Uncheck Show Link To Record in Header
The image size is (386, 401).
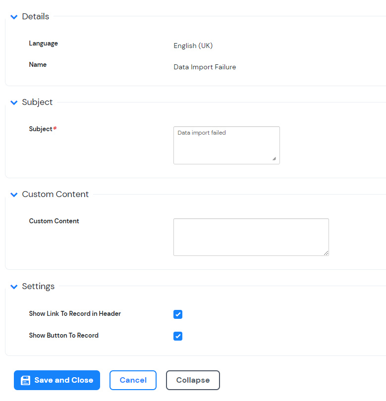pyautogui.click(x=178, y=314)
